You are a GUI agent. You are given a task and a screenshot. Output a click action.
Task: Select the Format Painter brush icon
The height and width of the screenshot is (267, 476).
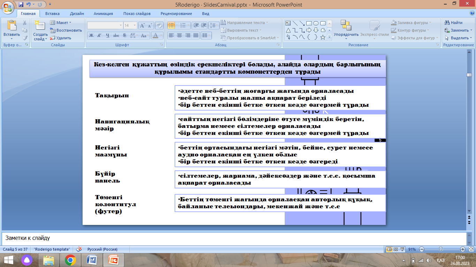click(25, 38)
